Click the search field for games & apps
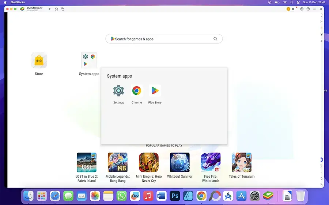 pyautogui.click(x=164, y=39)
